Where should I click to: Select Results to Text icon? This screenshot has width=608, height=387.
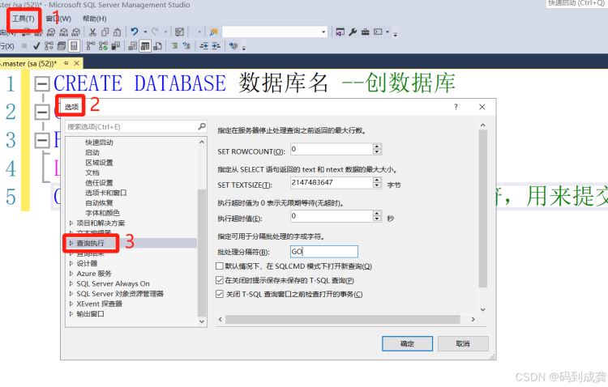[133, 46]
